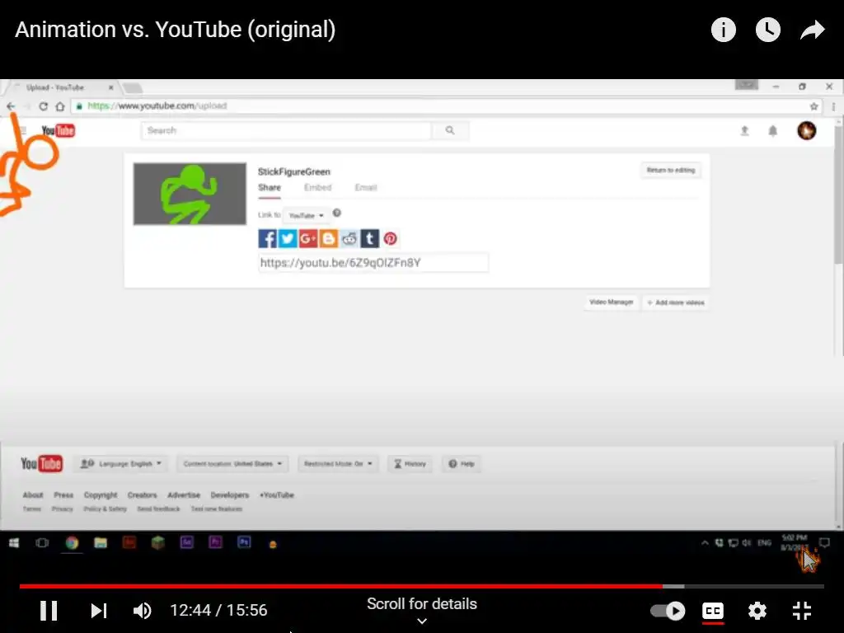Open the Language English dropdown
The width and height of the screenshot is (844, 633).
pyautogui.click(x=120, y=463)
